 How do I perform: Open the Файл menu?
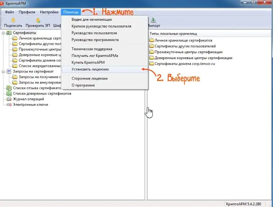pyautogui.click(x=9, y=12)
